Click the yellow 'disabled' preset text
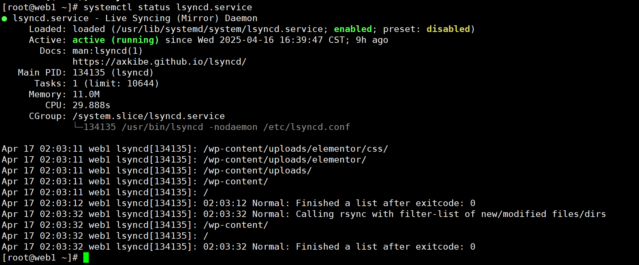 coord(448,29)
